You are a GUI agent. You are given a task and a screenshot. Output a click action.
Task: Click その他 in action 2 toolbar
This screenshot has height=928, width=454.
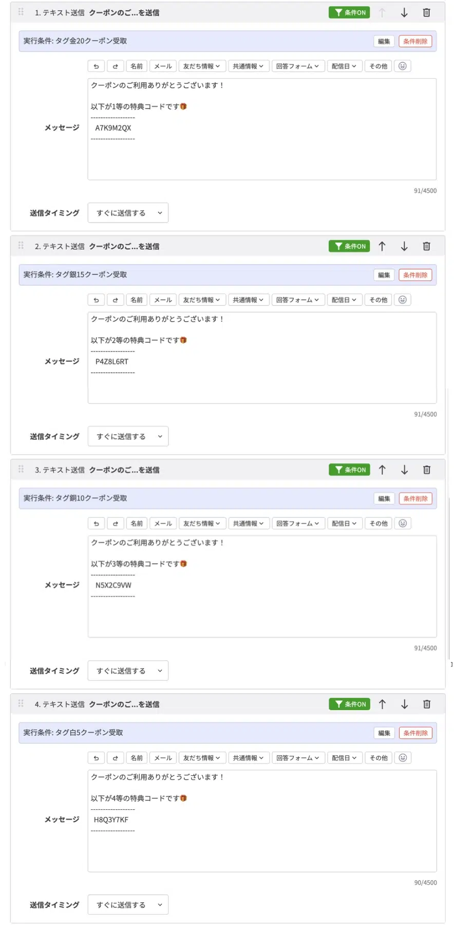tap(379, 300)
